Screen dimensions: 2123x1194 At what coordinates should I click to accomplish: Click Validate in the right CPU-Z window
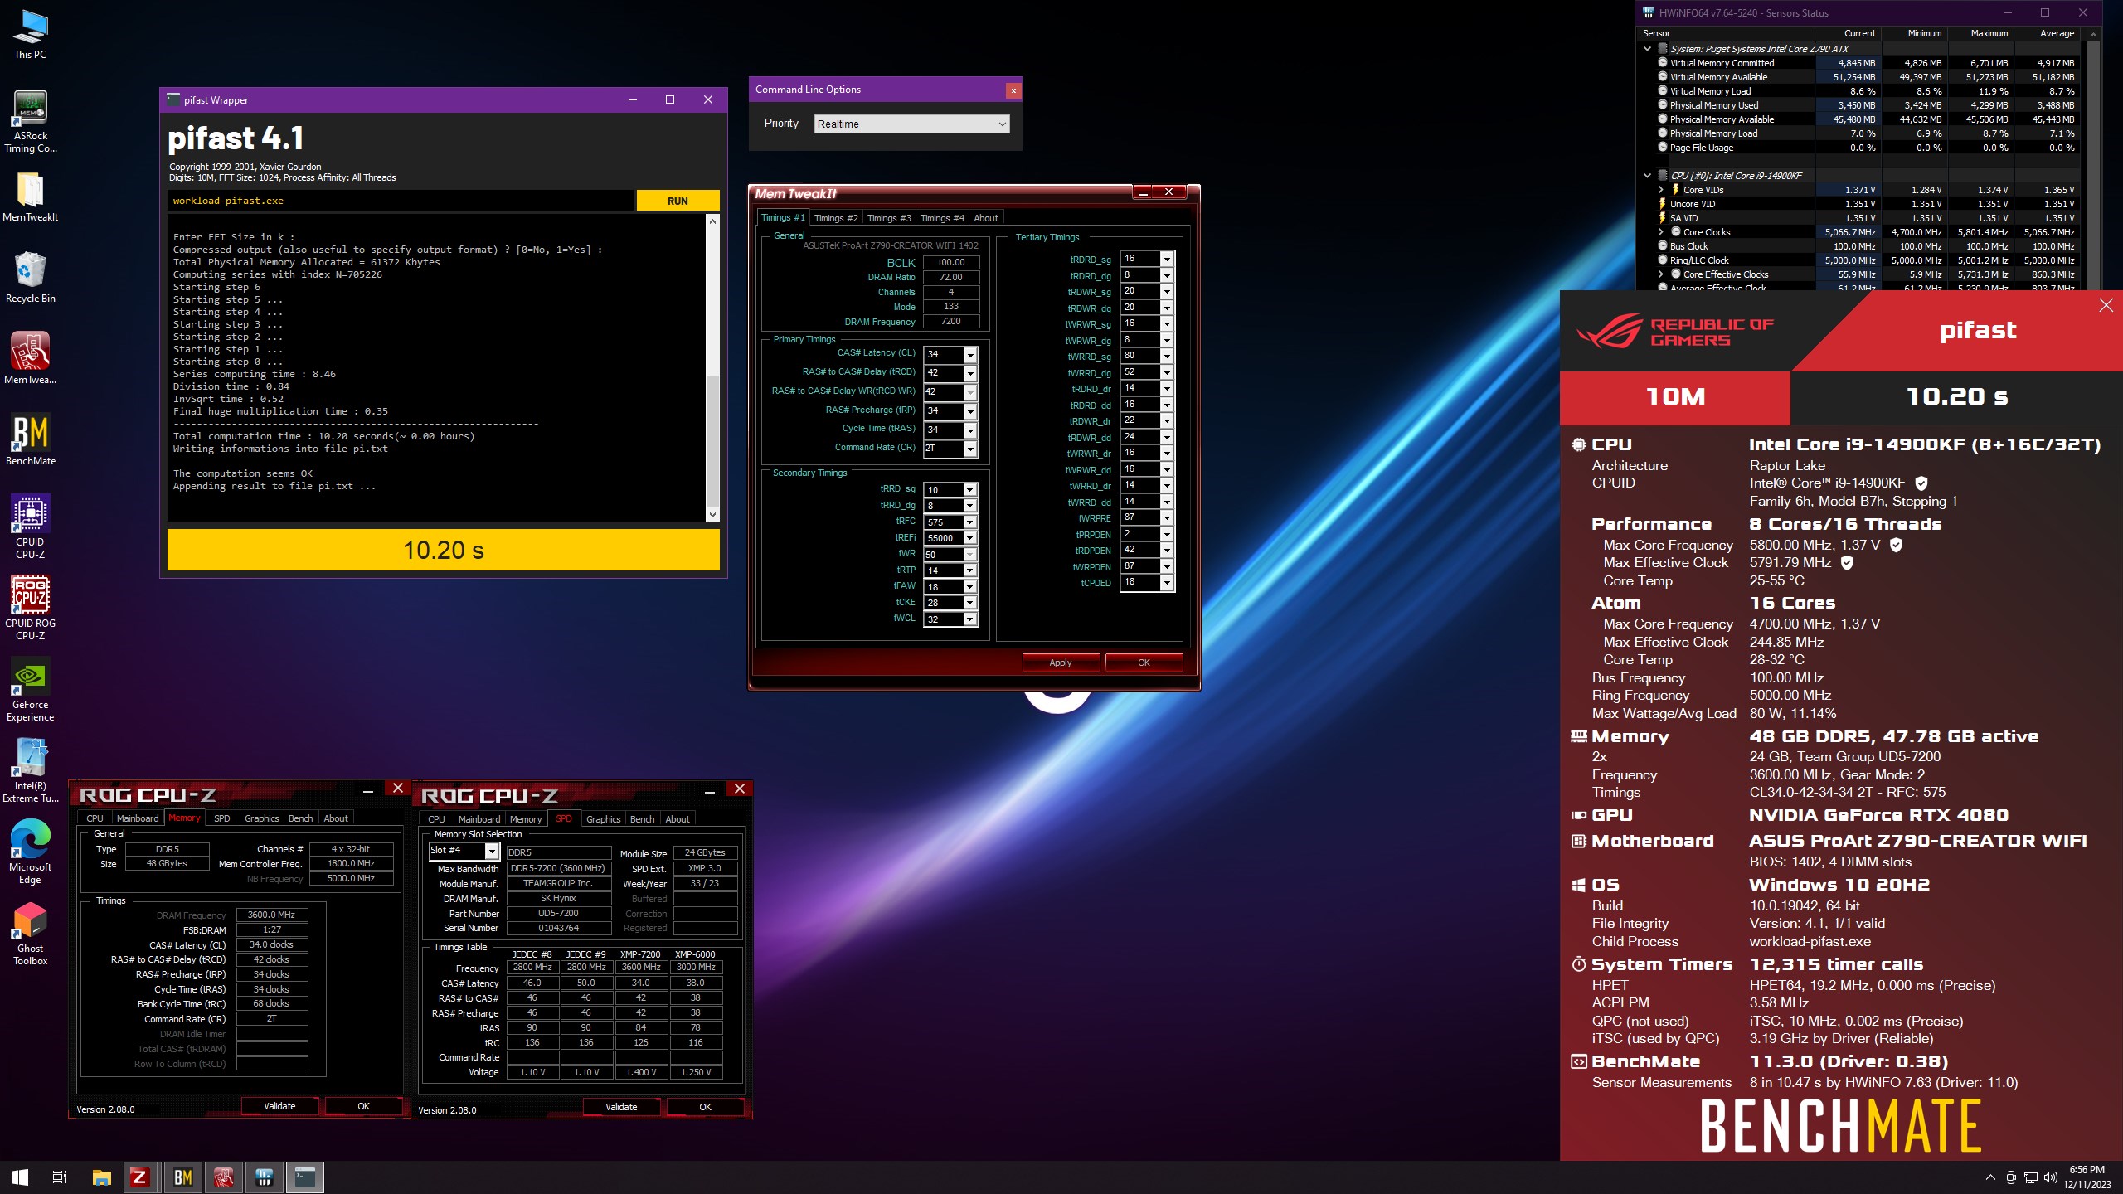coord(621,1107)
